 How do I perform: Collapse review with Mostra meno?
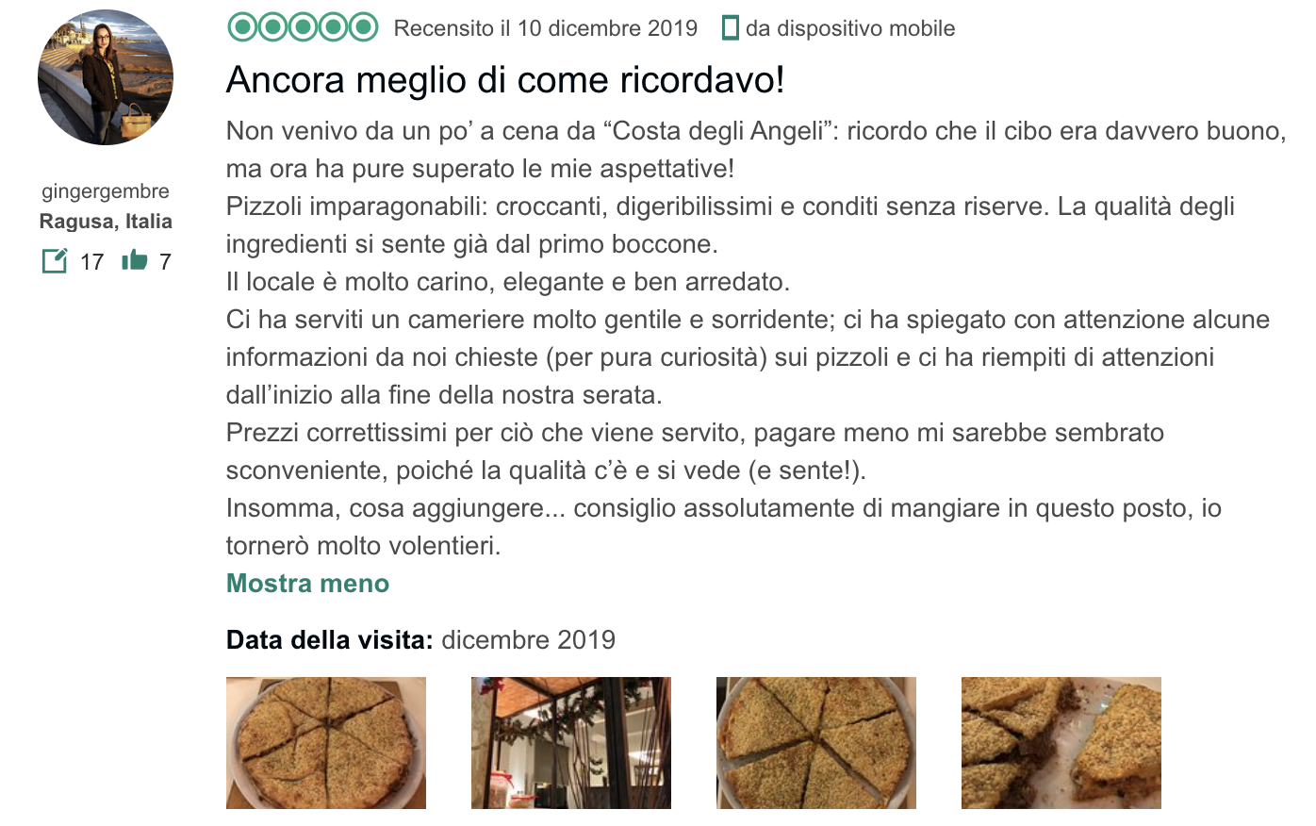click(307, 583)
